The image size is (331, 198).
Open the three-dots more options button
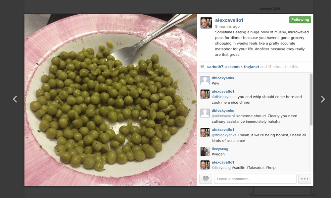point(305,179)
